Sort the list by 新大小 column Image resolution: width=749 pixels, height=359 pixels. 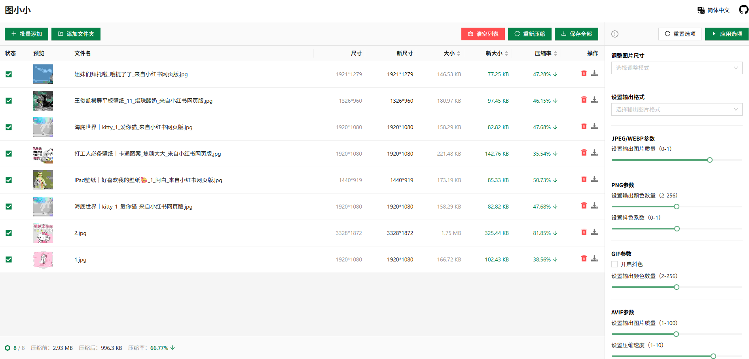coord(497,53)
